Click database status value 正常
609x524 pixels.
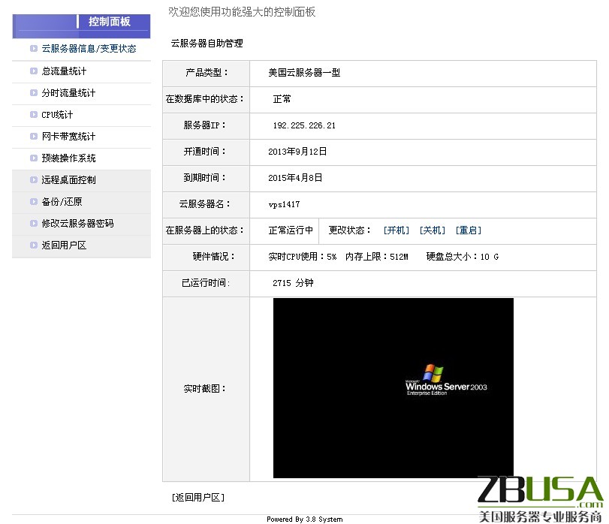click(x=282, y=99)
